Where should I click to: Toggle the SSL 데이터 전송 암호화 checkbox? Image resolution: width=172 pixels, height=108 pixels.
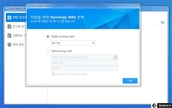tap(53, 74)
